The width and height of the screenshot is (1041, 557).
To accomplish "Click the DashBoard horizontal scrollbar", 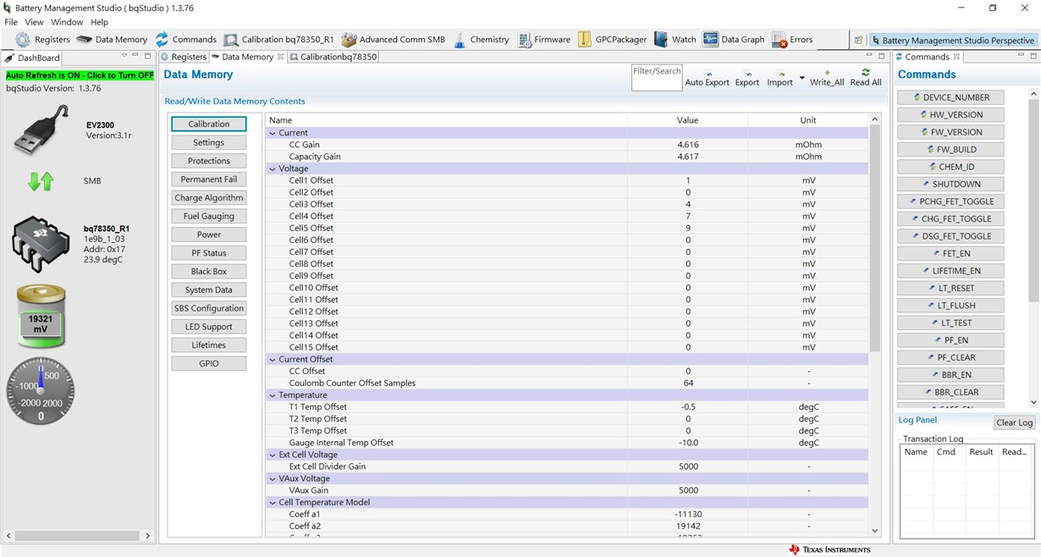I will coord(76,535).
